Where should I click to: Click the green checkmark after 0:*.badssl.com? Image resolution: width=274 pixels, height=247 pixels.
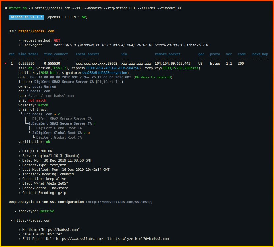pyautogui.click(x=59, y=114)
